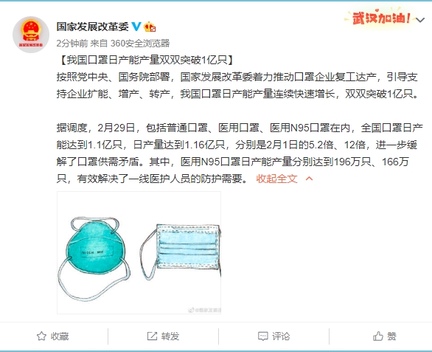The width and height of the screenshot is (432, 352).
Task: Repost using the 转发 label
Action: (170, 337)
